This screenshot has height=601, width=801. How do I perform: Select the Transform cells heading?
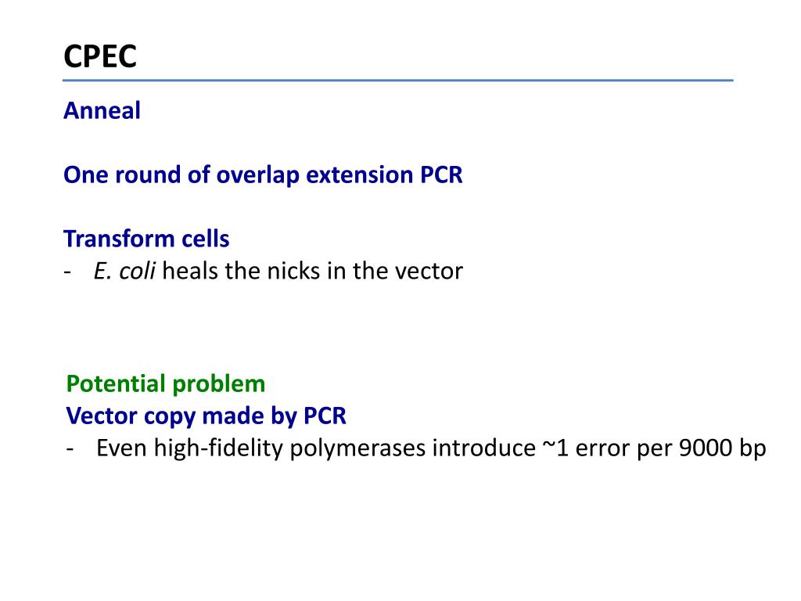146,239
